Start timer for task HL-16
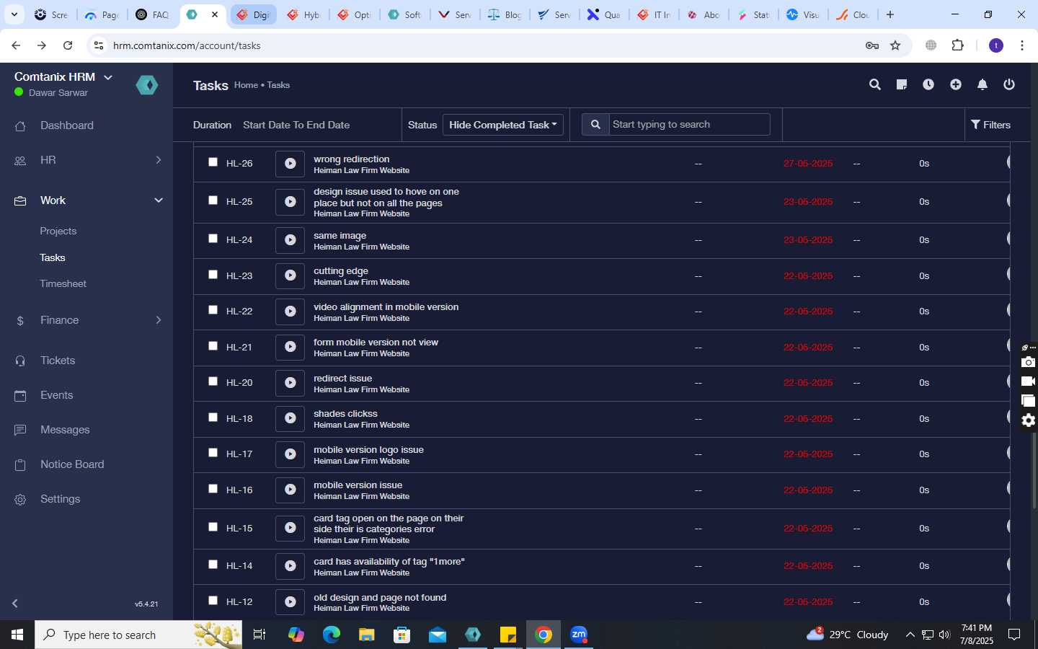Image resolution: width=1038 pixels, height=649 pixels. (x=290, y=490)
